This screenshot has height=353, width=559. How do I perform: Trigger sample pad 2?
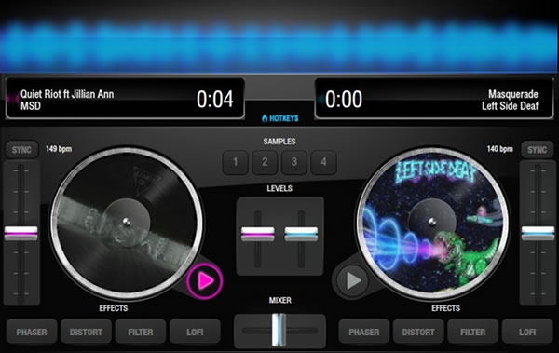(x=265, y=162)
